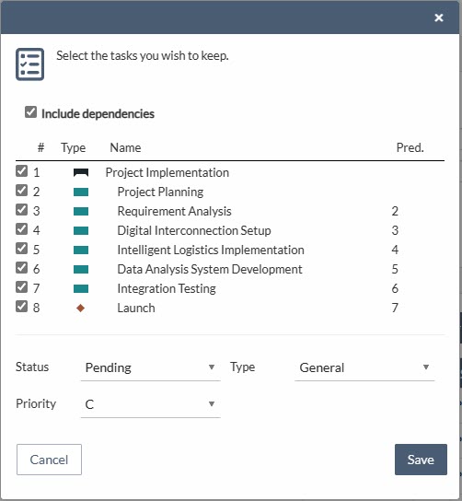Click the Name column header
Screen dimensions: 462x501
[125, 147]
